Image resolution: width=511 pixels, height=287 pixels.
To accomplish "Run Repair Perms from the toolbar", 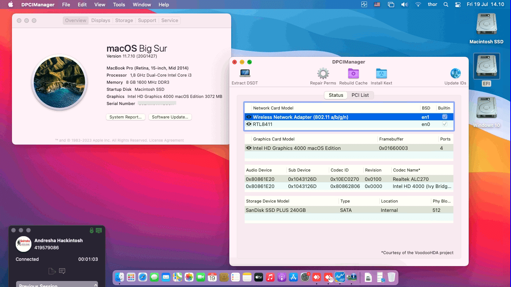I will [x=322, y=73].
